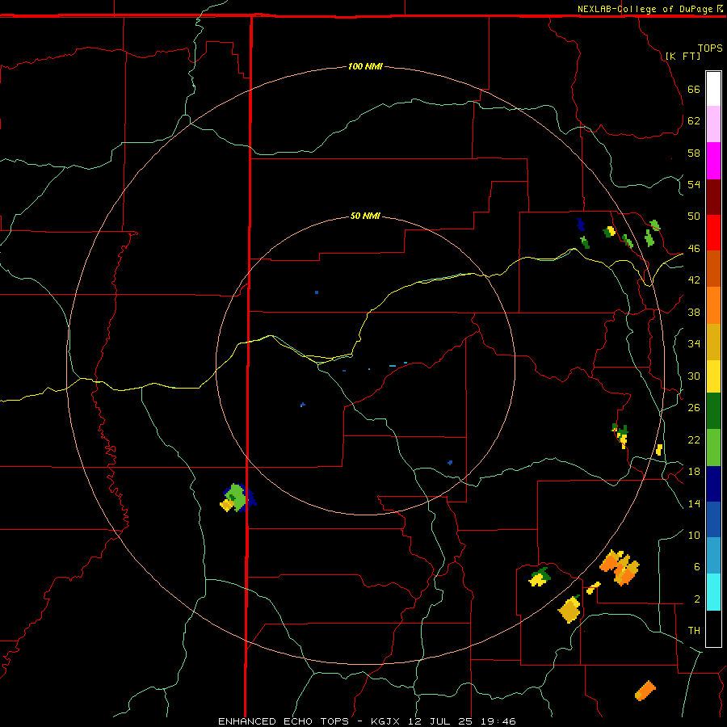
Task: Click the yellow 30 kft legend band
Action: click(713, 376)
